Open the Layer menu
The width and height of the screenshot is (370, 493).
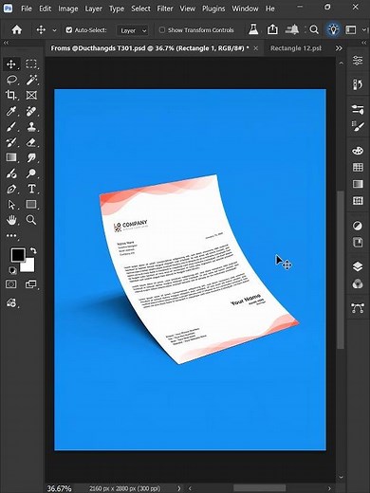tap(93, 9)
